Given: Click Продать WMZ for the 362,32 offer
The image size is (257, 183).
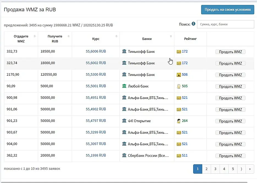Looking at the screenshot, I should 230,155.
